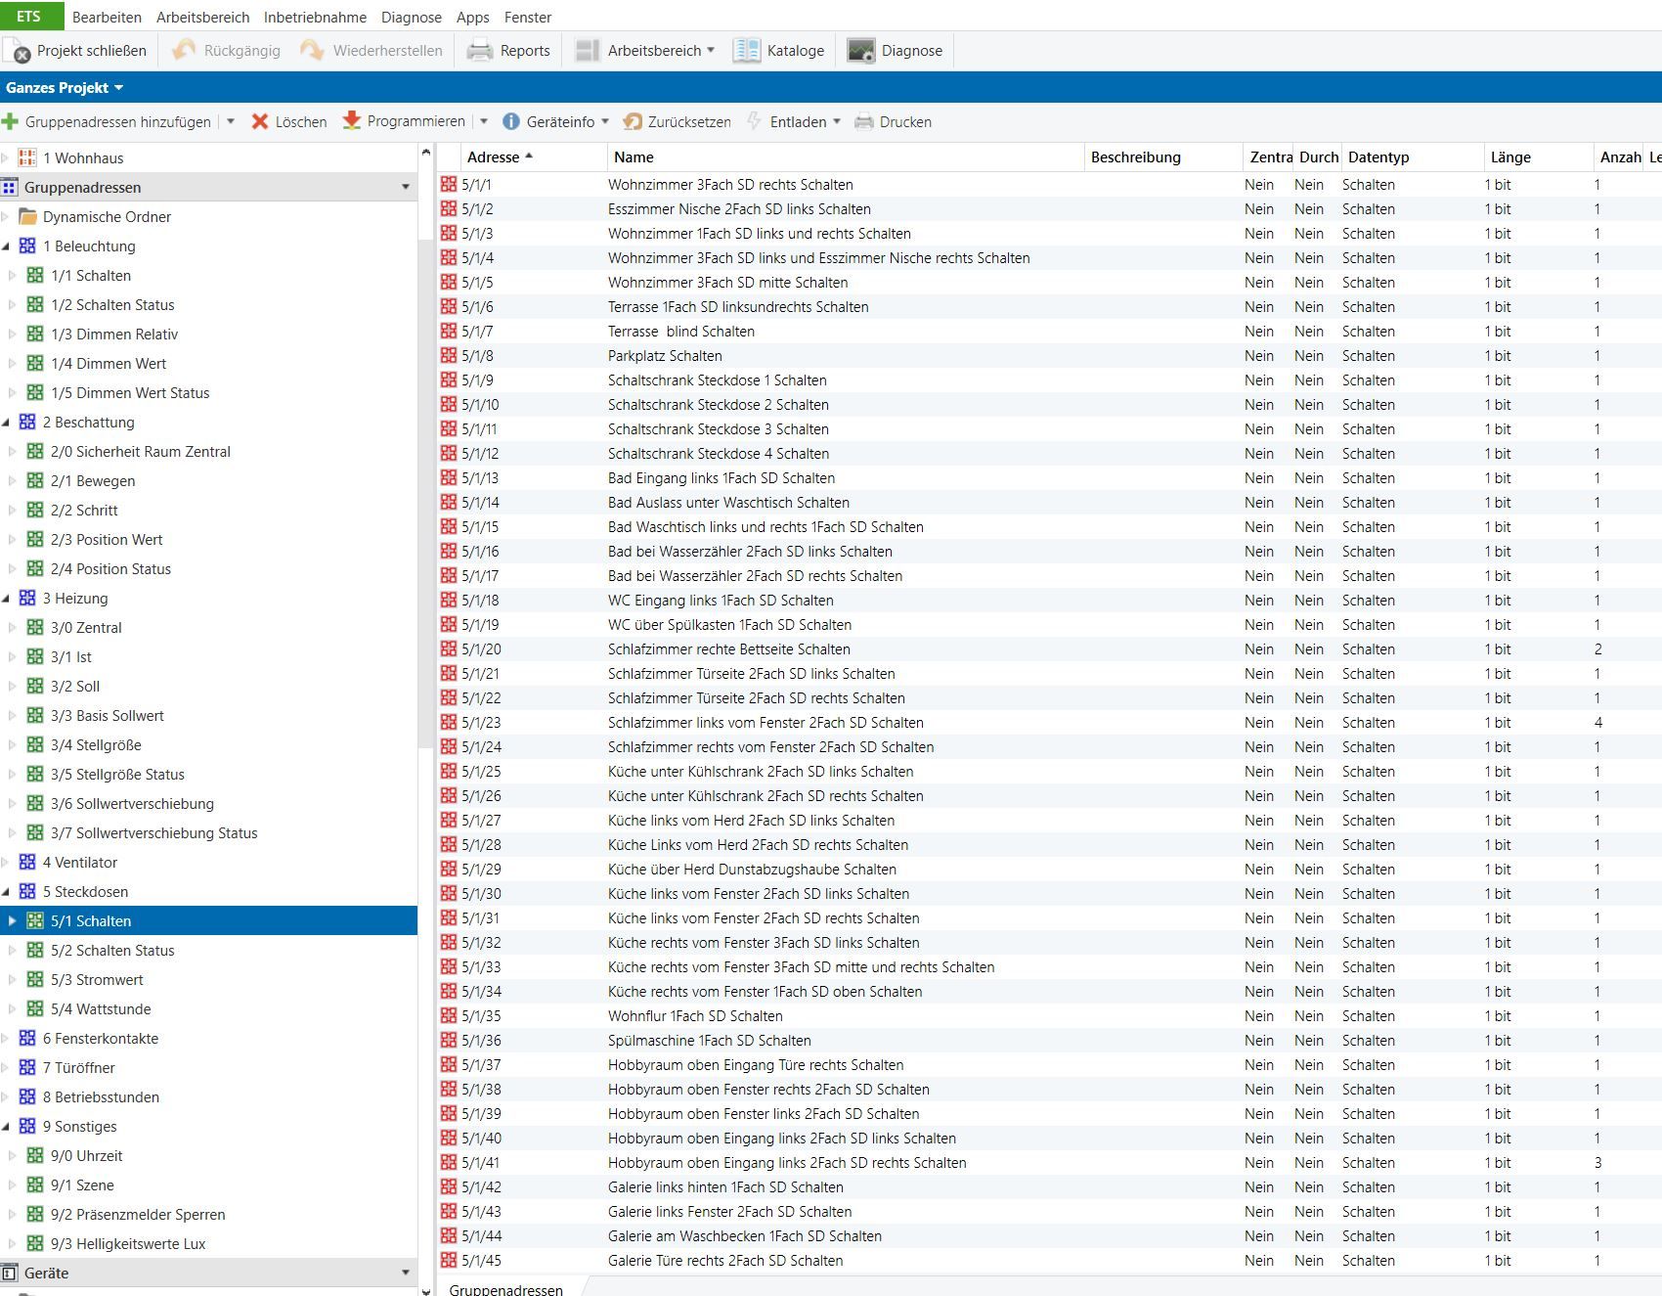The height and width of the screenshot is (1296, 1662).
Task: Open dropdown arrow next to Gruppenadressen hinzufügen
Action: tap(231, 121)
